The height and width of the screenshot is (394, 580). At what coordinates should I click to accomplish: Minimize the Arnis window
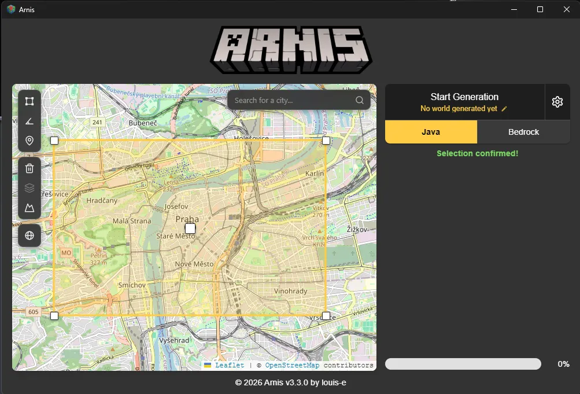(513, 9)
